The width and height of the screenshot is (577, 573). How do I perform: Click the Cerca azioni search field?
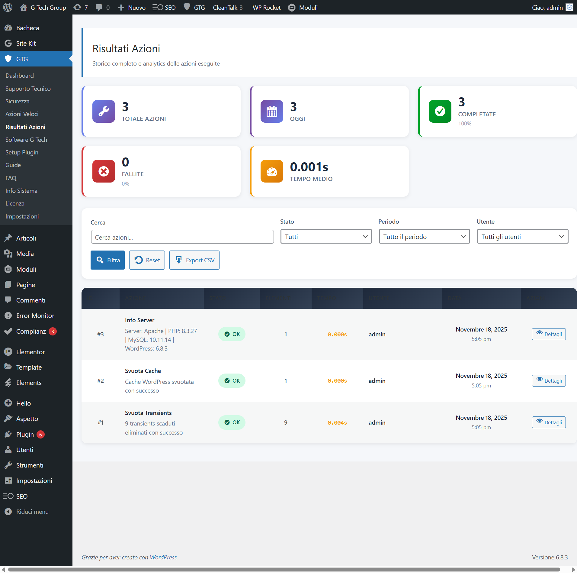pyautogui.click(x=182, y=237)
